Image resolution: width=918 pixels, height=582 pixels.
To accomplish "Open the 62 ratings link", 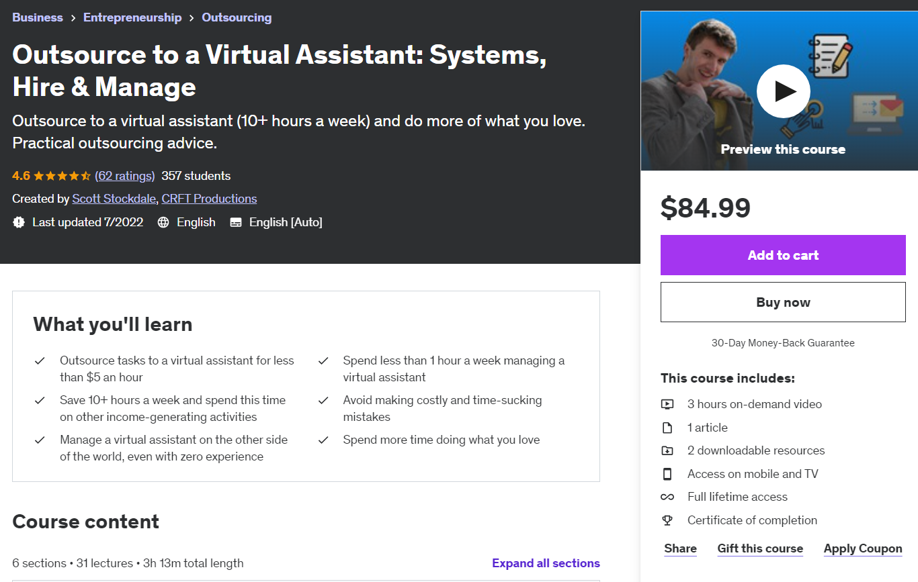I will 125,176.
